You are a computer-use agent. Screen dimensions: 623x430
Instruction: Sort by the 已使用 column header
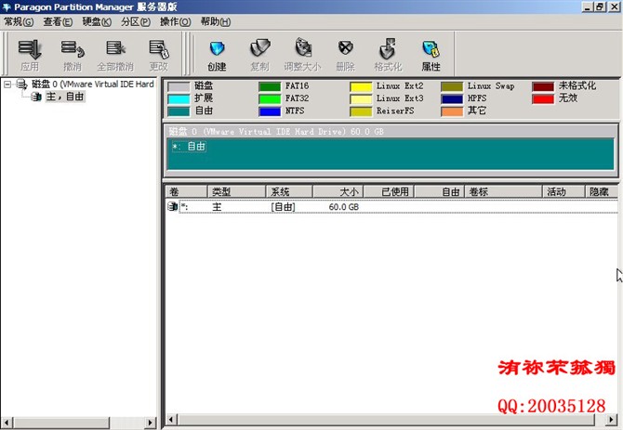[x=389, y=192]
